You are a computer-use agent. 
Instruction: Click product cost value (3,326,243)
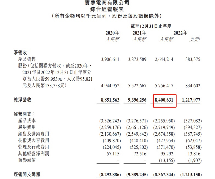110,121
